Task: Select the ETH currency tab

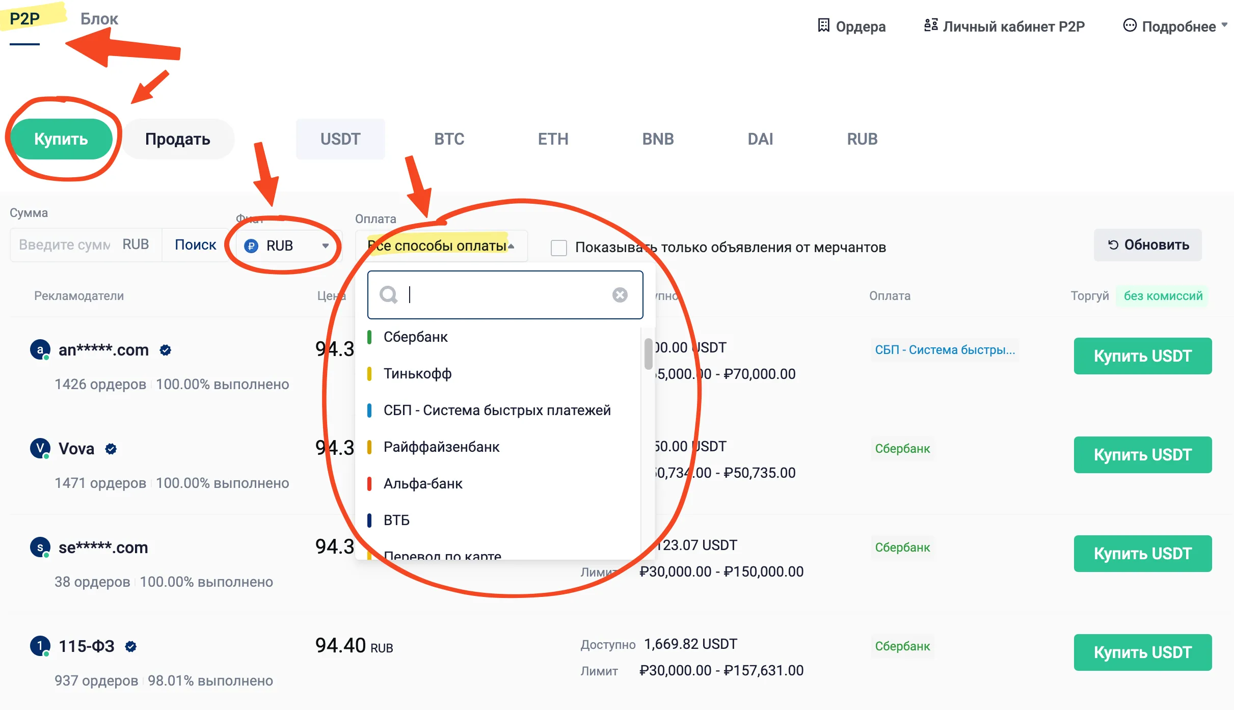Action: coord(553,139)
